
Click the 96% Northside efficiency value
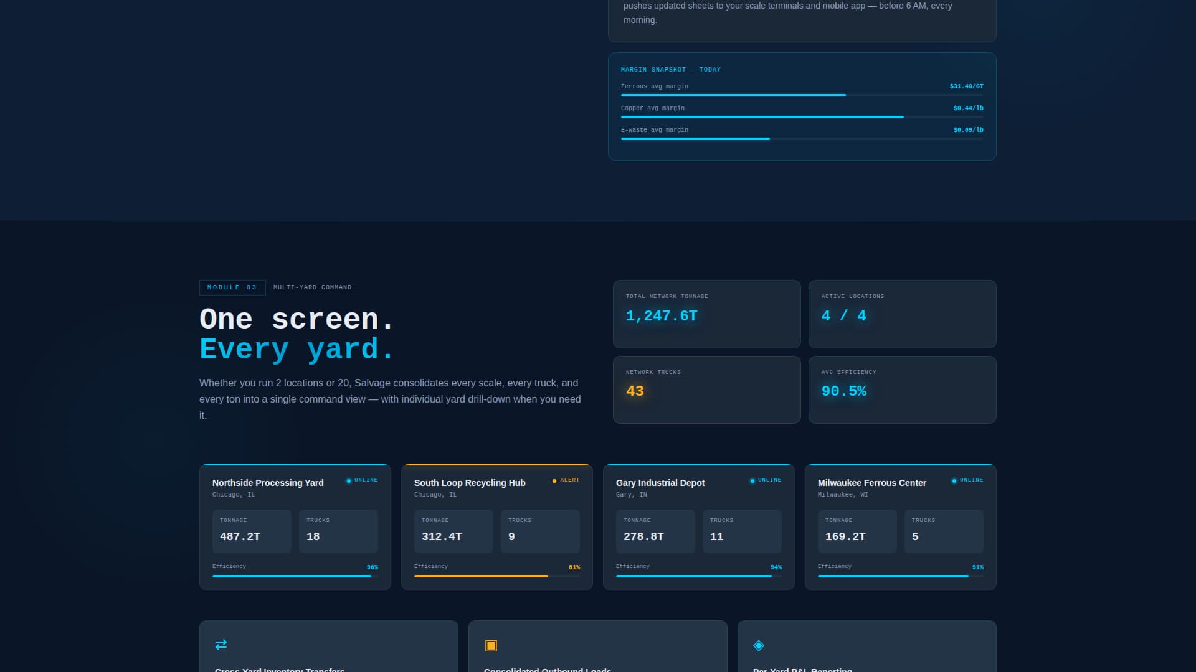pos(373,567)
